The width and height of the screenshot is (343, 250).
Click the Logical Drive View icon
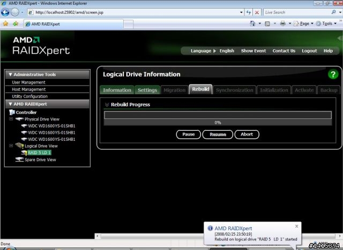19,146
